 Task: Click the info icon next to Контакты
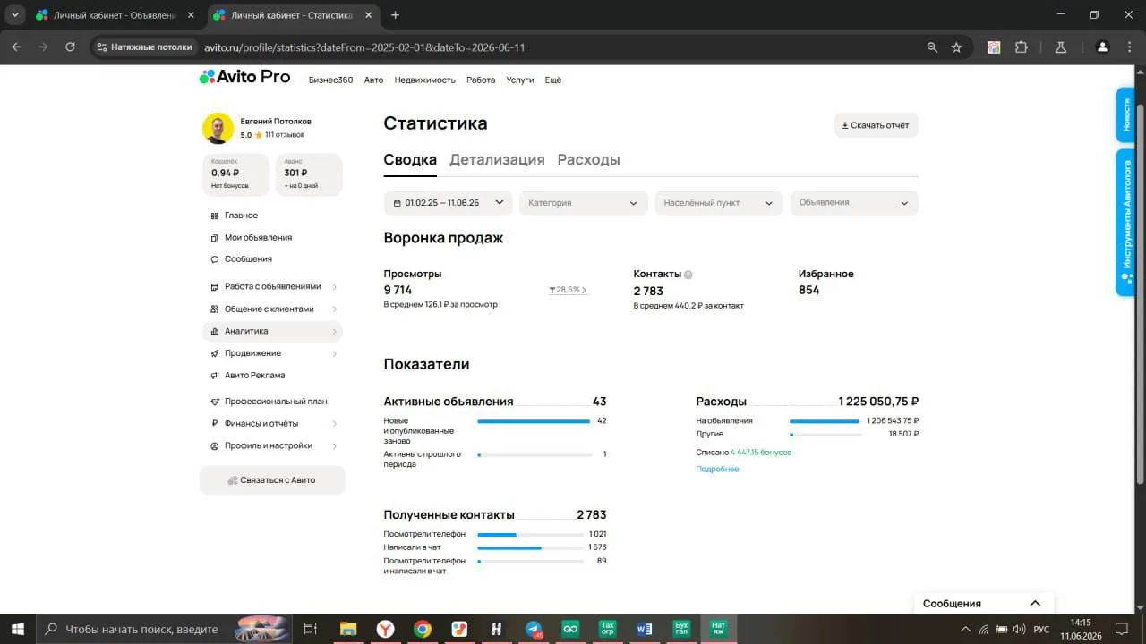(x=688, y=275)
